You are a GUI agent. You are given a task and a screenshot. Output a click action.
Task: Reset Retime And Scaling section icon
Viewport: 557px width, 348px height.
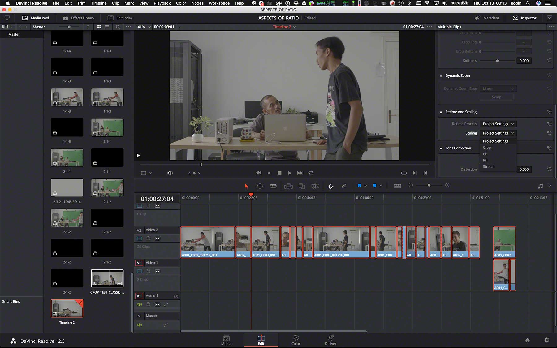[x=549, y=112]
